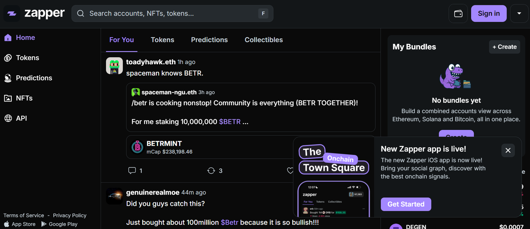Expand the dropdown arrow beside Sign in

click(x=519, y=14)
